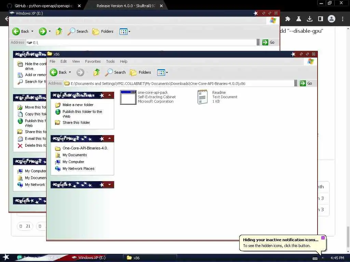Click the 4:45 PM system clock
This screenshot has width=350, height=262.
tap(337, 258)
